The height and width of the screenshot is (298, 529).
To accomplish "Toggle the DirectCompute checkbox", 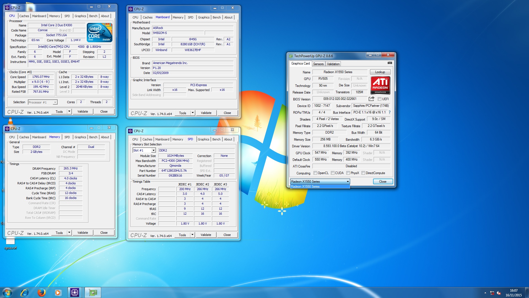I will pos(363,173).
